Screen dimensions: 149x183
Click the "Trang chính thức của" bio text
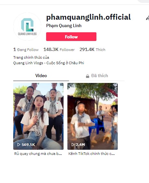[x=31, y=57]
